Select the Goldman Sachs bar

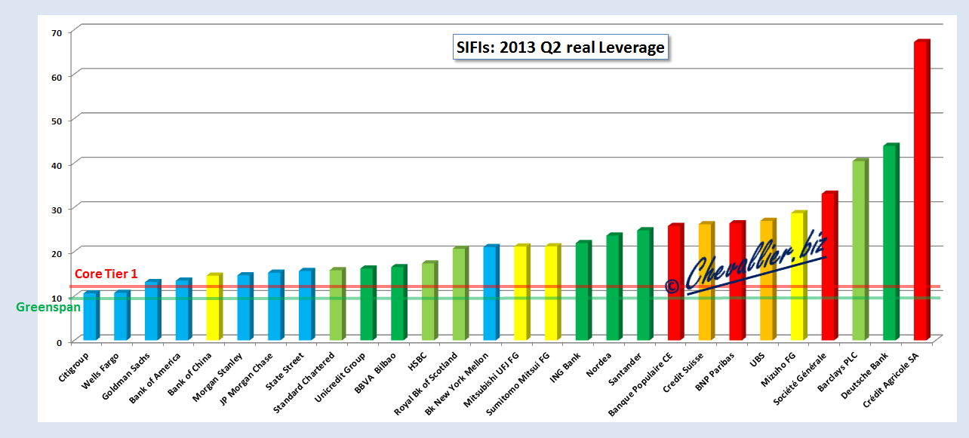[153, 310]
